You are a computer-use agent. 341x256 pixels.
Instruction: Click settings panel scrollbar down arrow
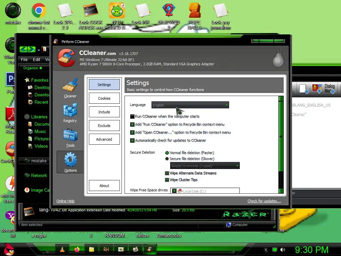coord(281,191)
